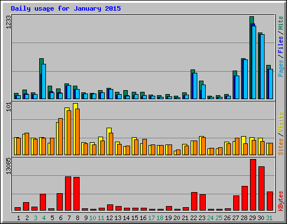Click the "1233" hits axis value
The height and width of the screenshot is (224, 287).
(8, 22)
